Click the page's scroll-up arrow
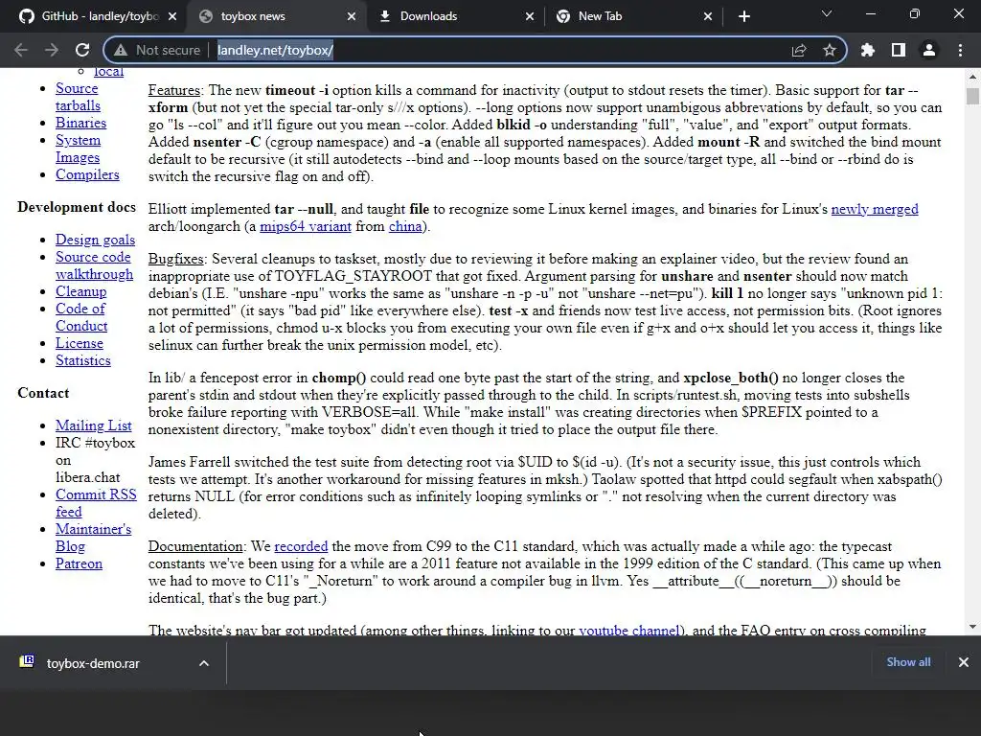This screenshot has height=736, width=981. (x=972, y=77)
